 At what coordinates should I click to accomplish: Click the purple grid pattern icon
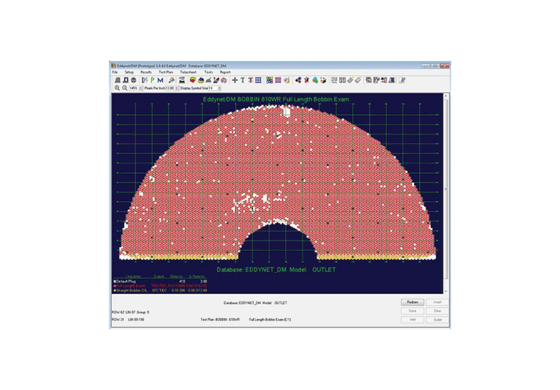click(x=278, y=80)
